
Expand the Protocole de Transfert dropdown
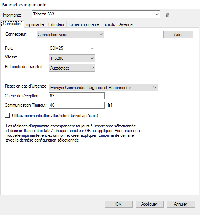coord(72,68)
